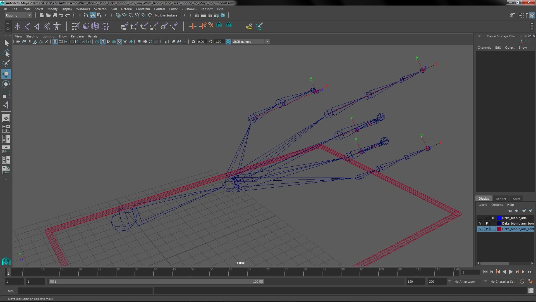
Task: Open the shelf options gear menu
Action: 8,29
